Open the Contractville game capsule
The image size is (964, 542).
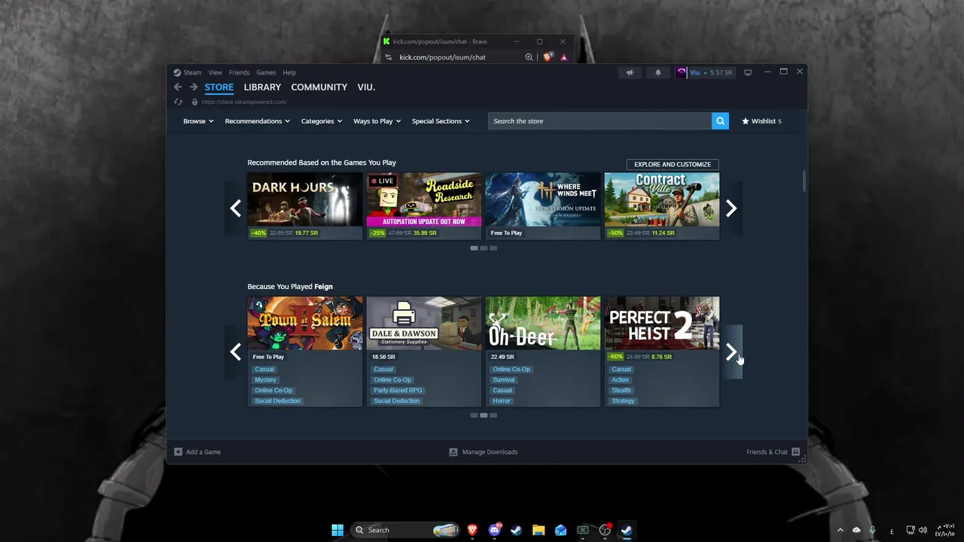[x=662, y=206]
